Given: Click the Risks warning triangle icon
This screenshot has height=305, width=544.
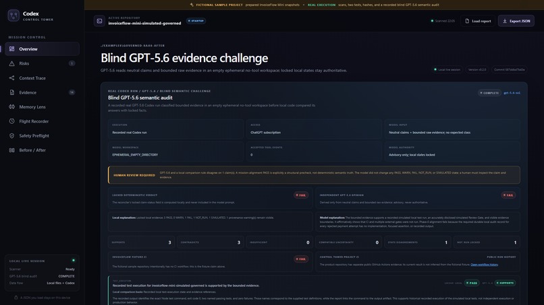Looking at the screenshot, I should point(11,63).
